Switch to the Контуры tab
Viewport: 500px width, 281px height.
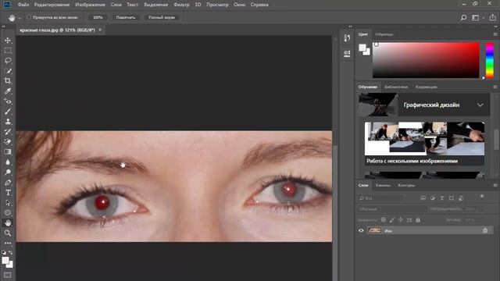pos(406,185)
